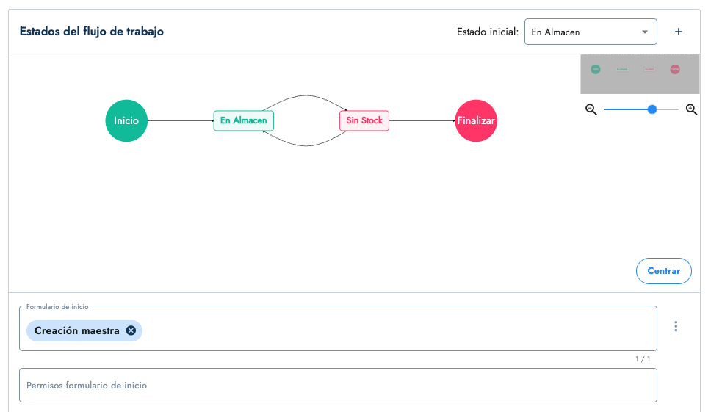Remove the Creación maestra chip

click(x=131, y=330)
